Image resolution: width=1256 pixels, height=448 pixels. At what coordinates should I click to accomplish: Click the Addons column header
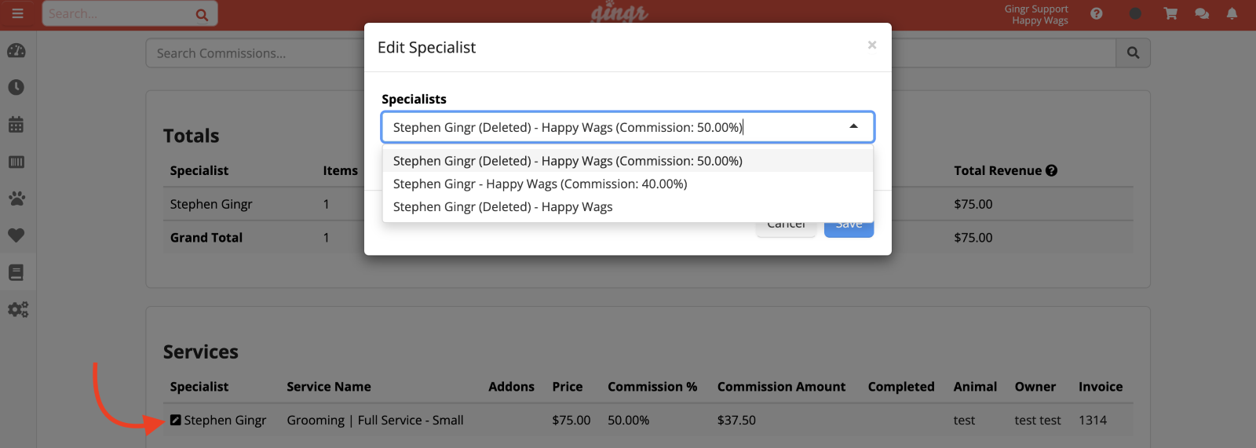(511, 386)
